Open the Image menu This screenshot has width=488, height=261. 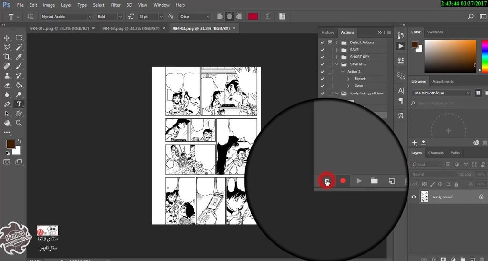click(x=49, y=5)
